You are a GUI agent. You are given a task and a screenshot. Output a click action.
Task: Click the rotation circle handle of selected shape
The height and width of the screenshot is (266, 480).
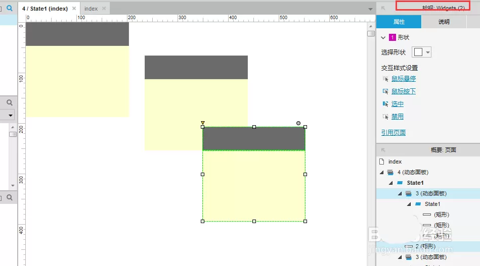[298, 123]
